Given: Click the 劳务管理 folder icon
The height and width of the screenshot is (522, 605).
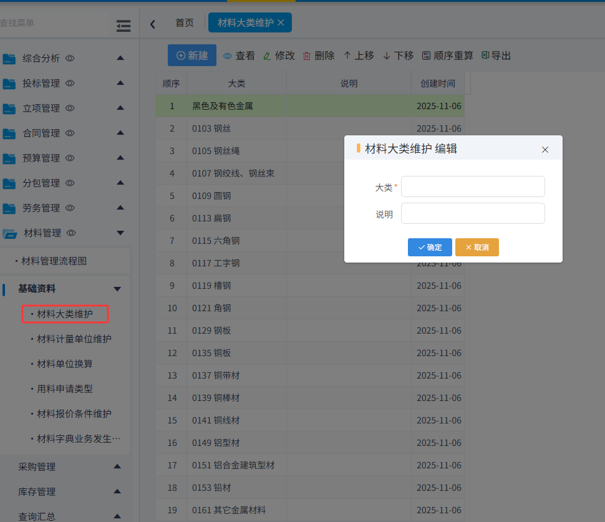Looking at the screenshot, I should coord(9,209).
